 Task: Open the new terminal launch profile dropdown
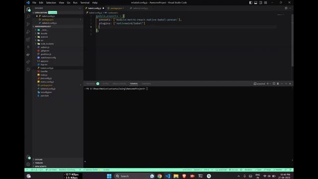(270, 84)
